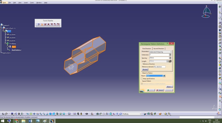Collapse the PartBody tree node
222x123 pixels.
(x=5, y=43)
